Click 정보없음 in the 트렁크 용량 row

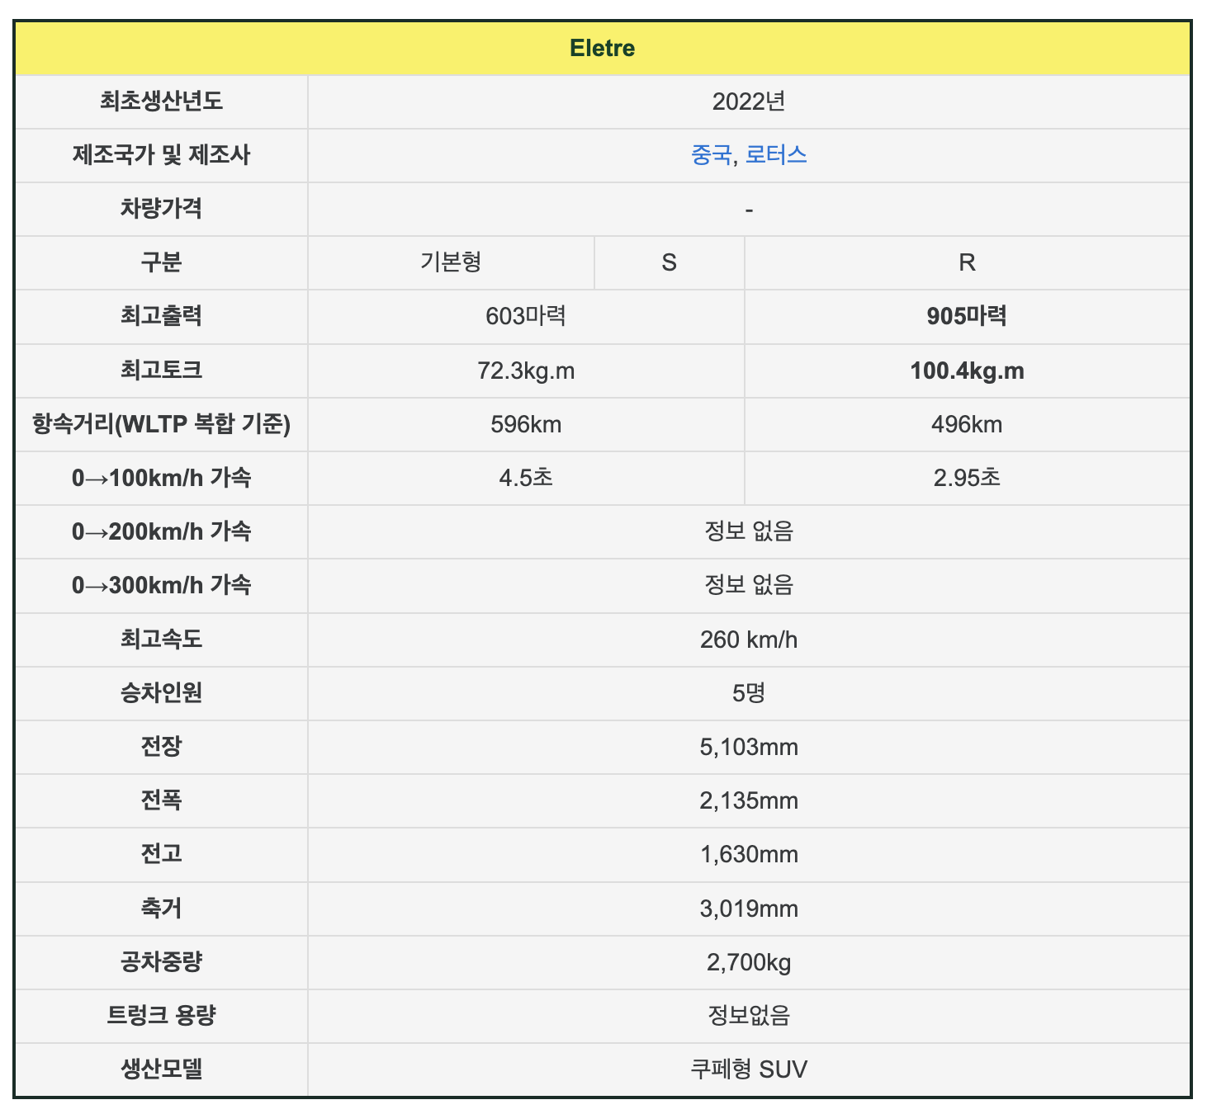tap(749, 1016)
